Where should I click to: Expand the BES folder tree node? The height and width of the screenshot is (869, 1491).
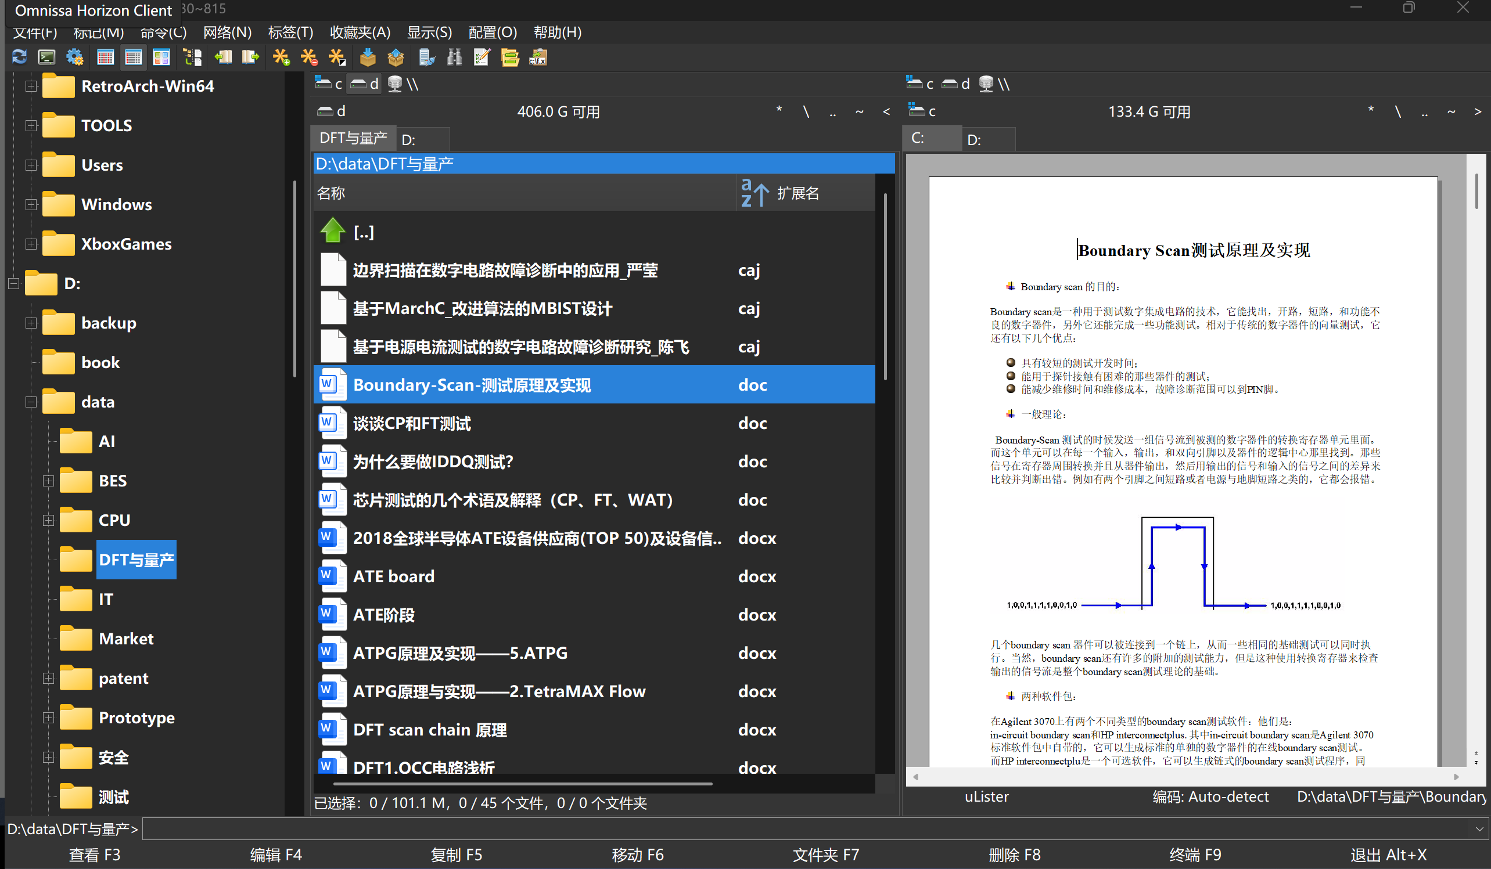[49, 481]
